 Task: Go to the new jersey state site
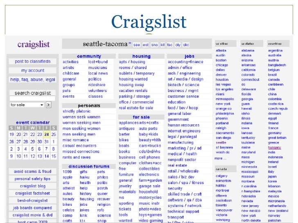tap(250, 206)
